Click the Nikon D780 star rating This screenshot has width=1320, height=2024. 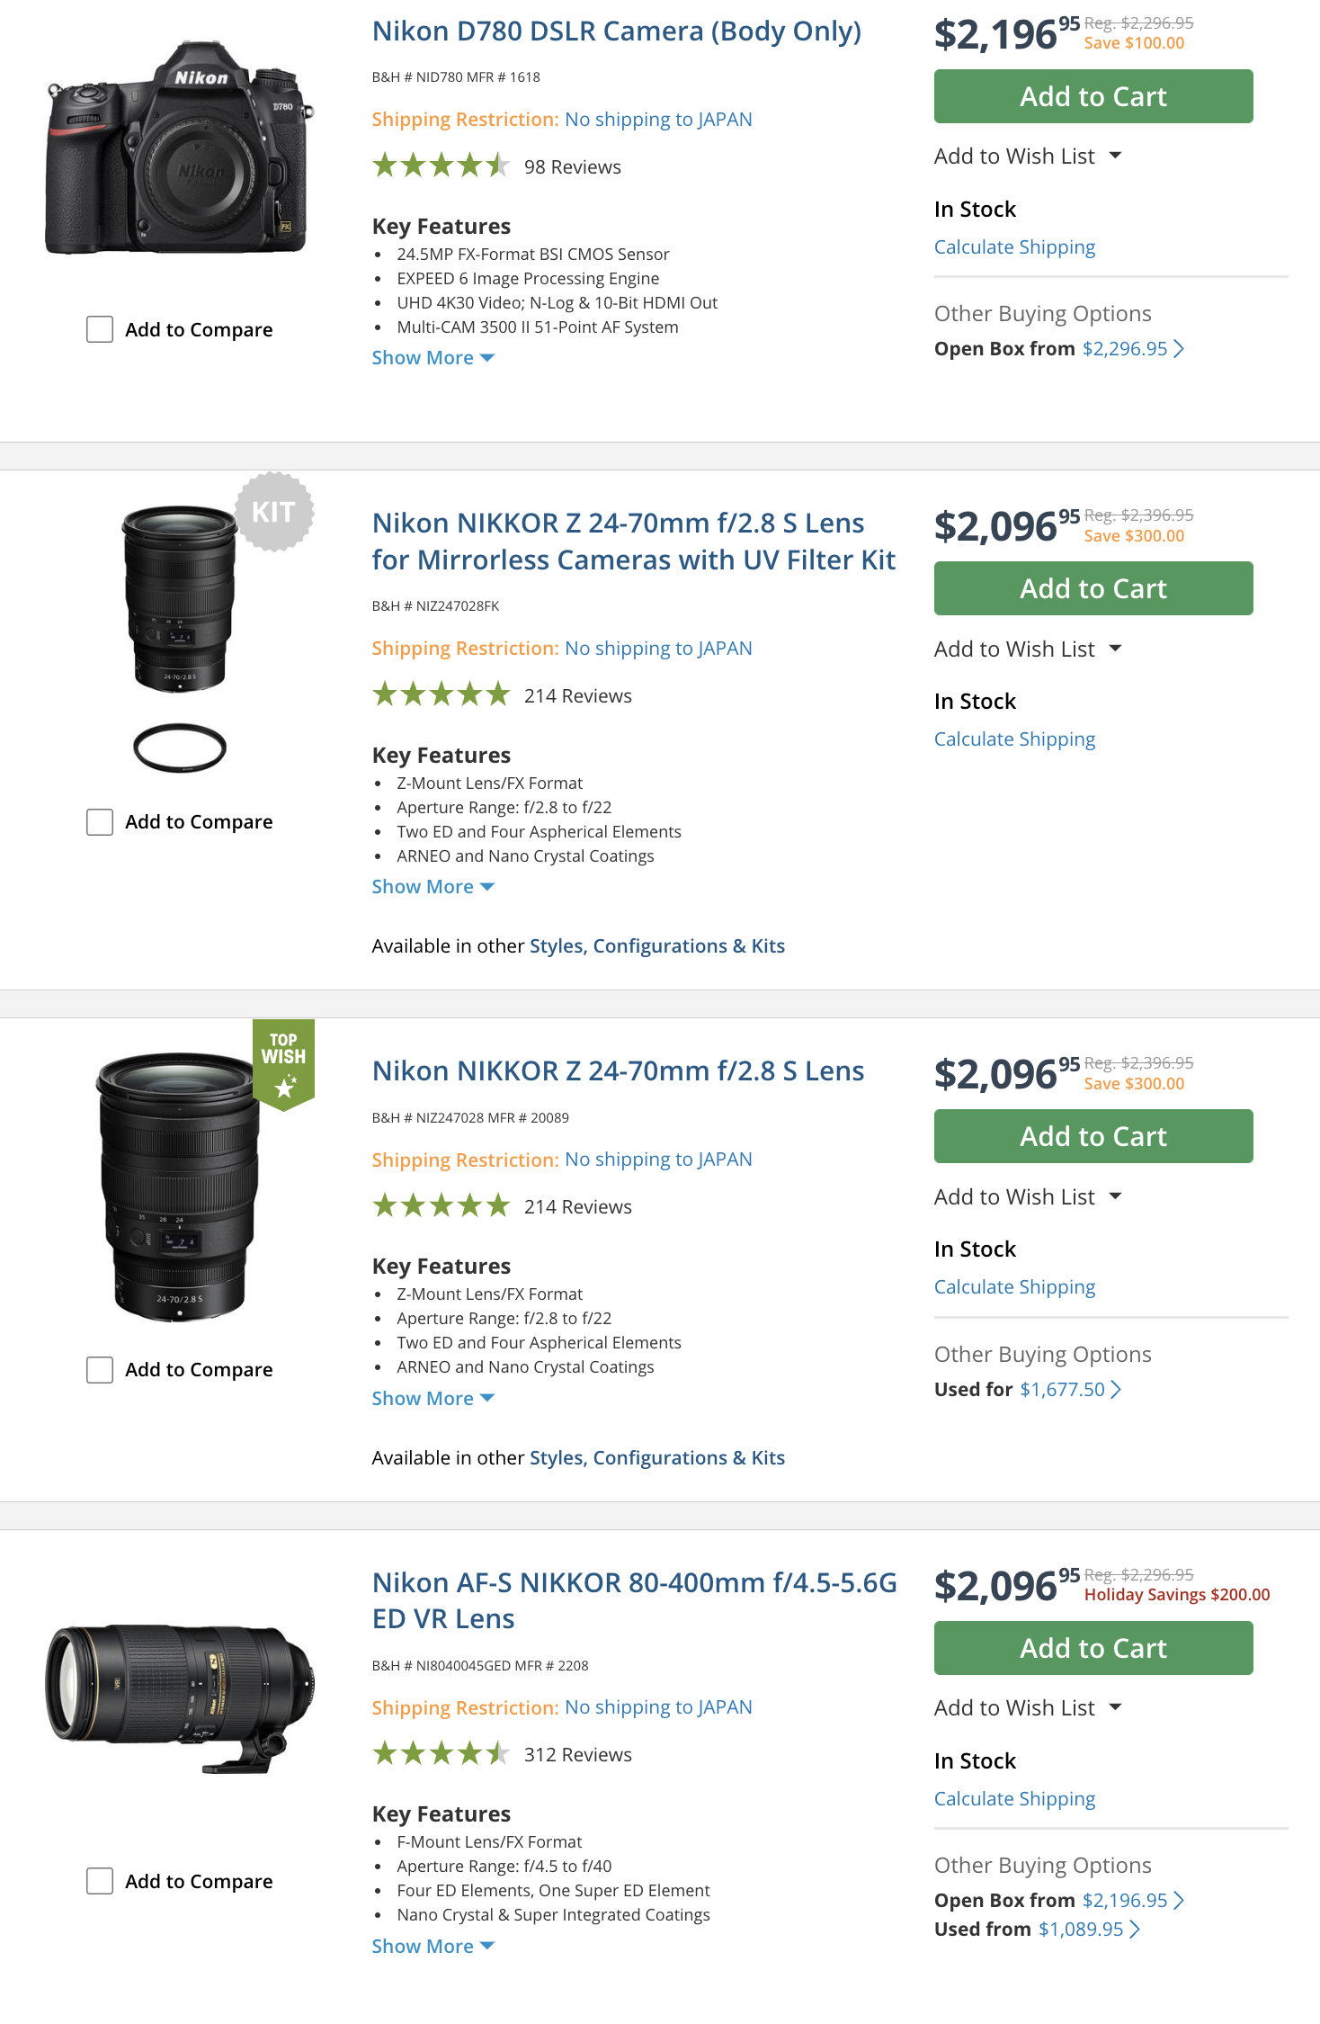tap(441, 166)
